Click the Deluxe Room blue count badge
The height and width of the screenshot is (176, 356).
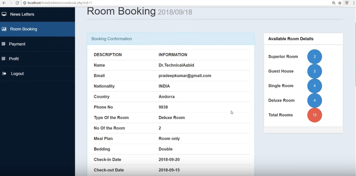pos(315,100)
